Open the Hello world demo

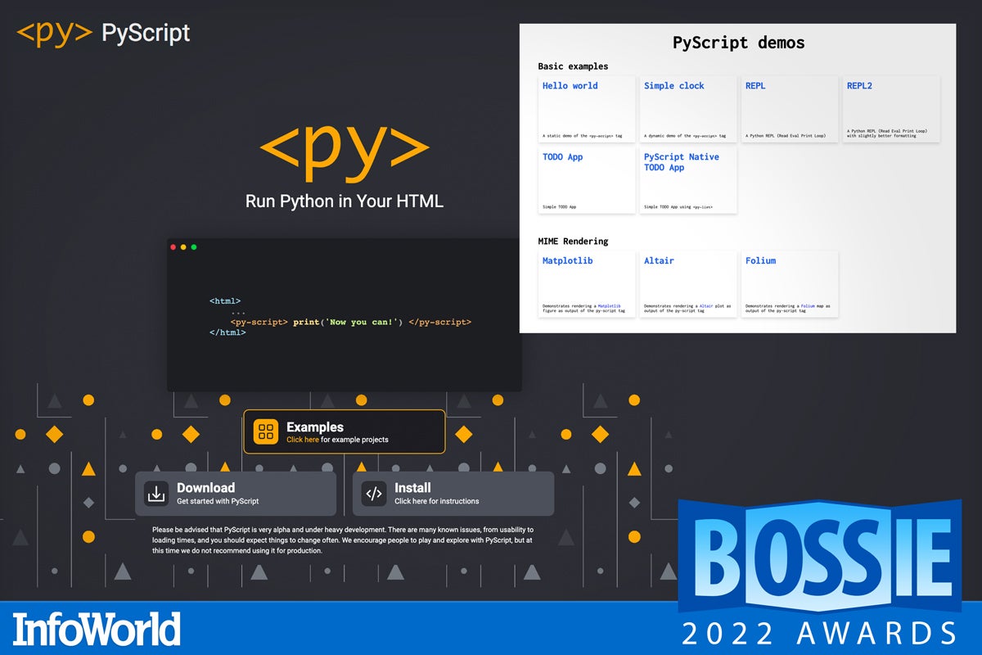569,85
